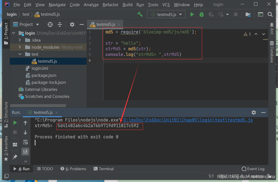
Task: Toggle the Structure tool window
Action: [6, 114]
